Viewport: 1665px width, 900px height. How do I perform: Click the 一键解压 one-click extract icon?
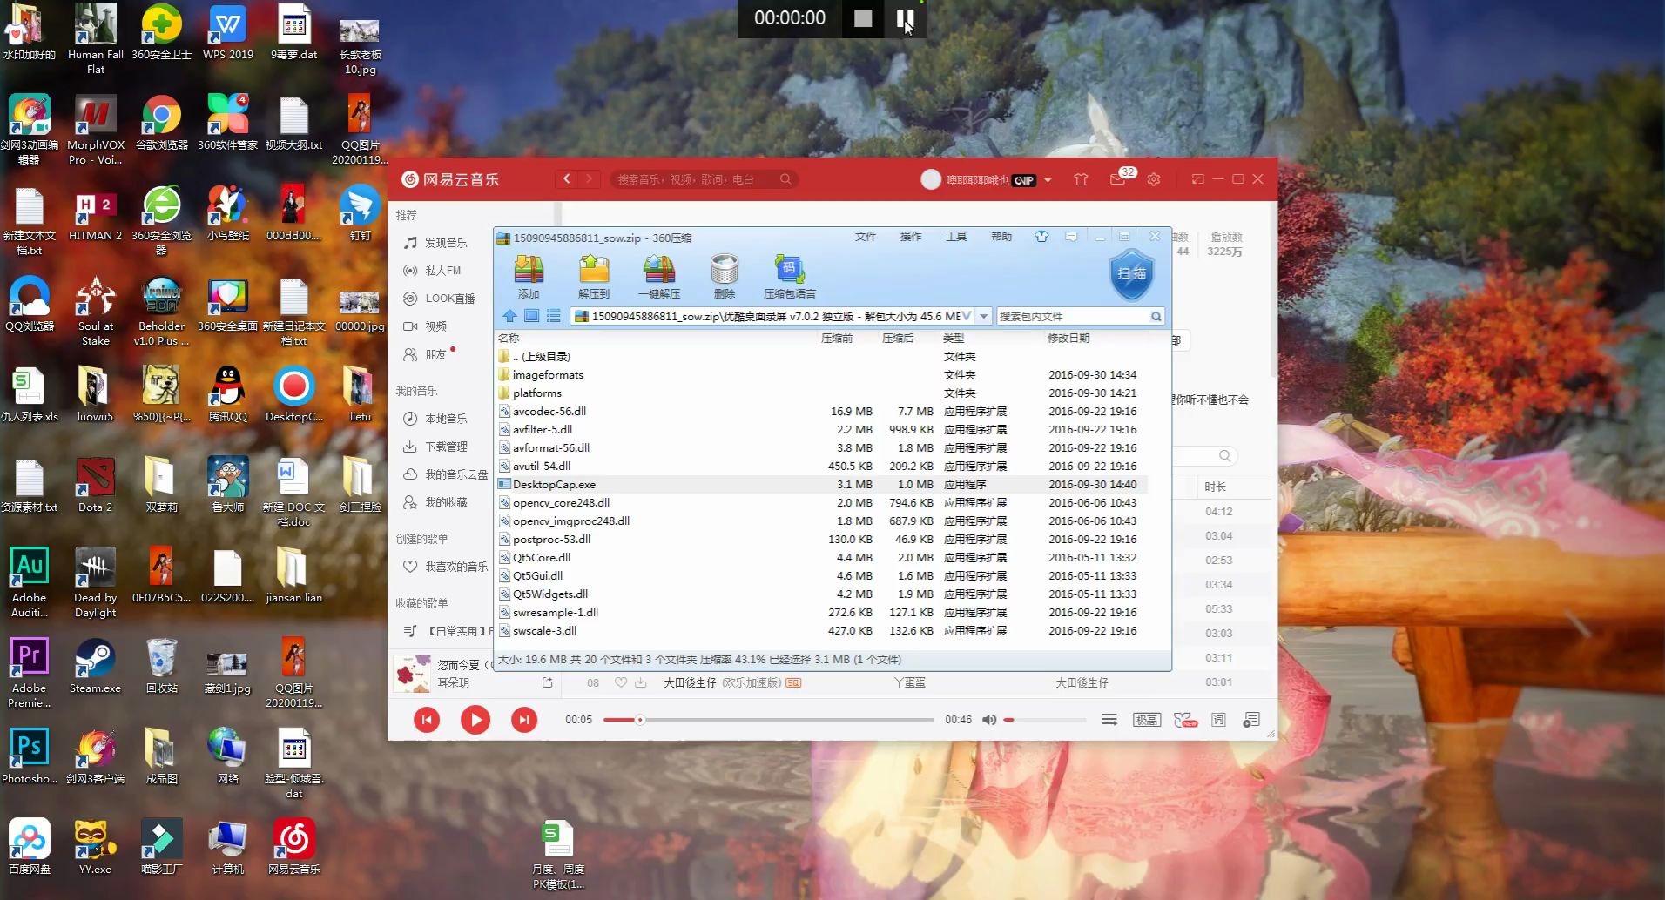pyautogui.click(x=659, y=277)
